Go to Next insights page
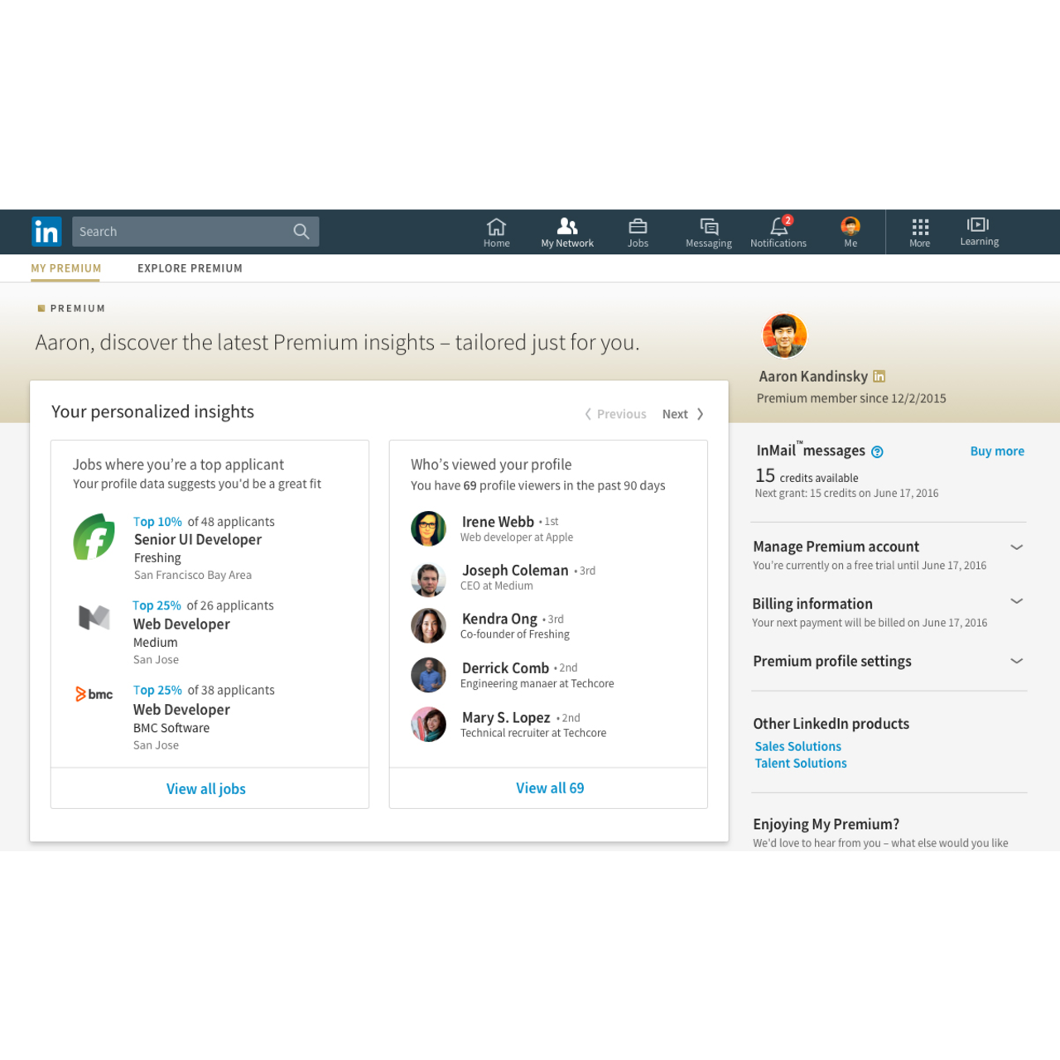Viewport: 1060px width, 1060px height. point(682,414)
